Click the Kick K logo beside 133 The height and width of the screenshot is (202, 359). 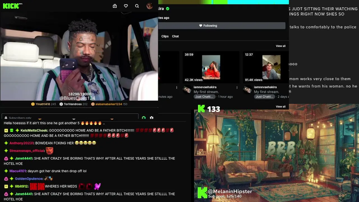coord(201,109)
